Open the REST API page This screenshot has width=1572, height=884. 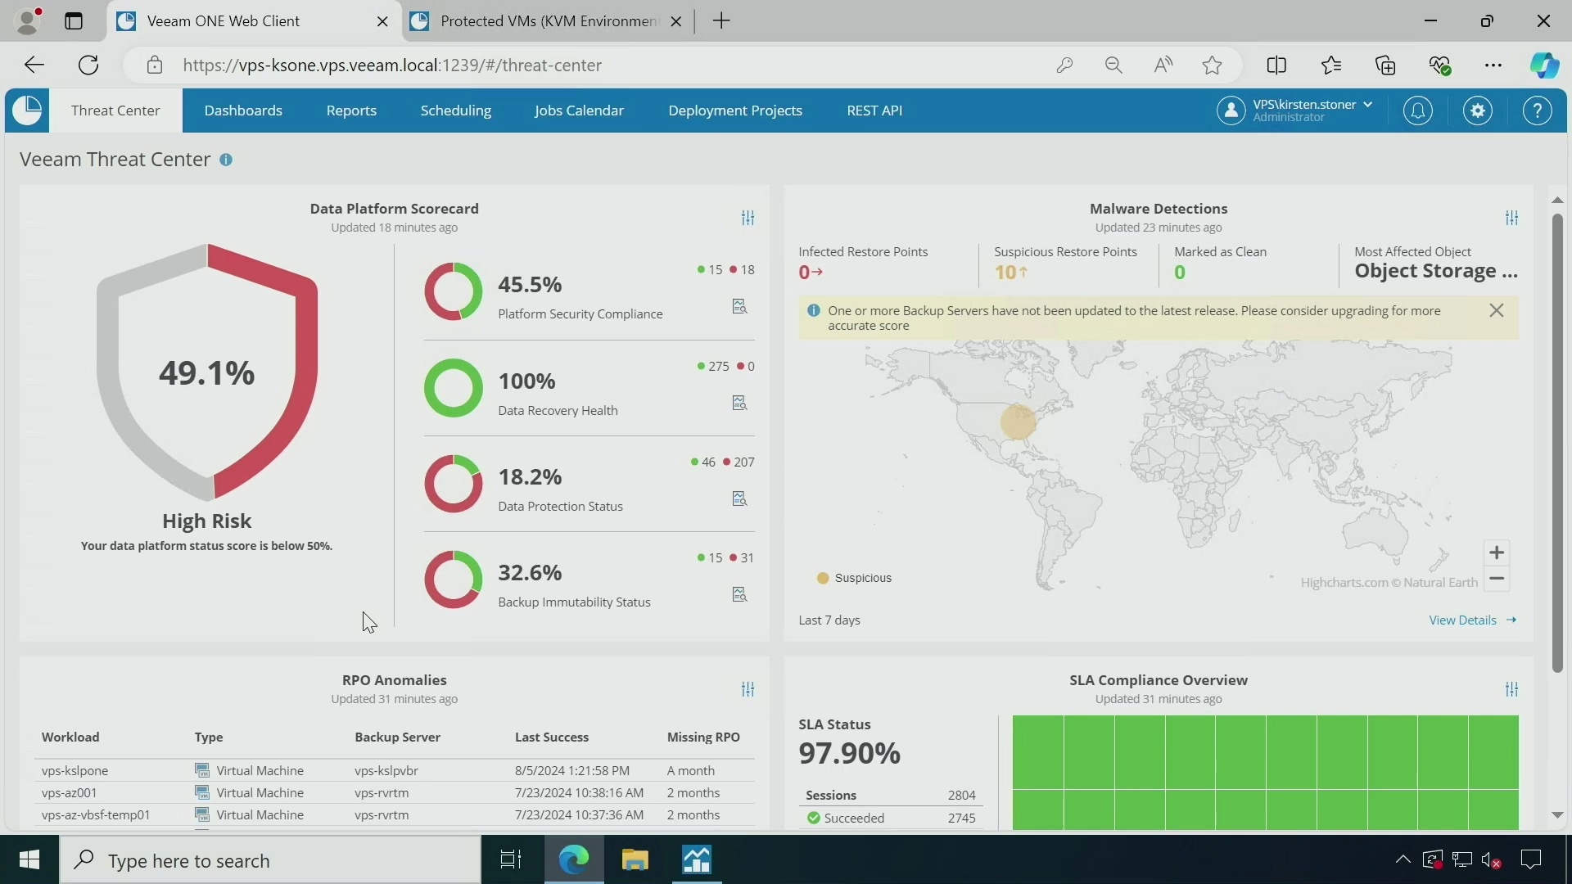point(874,110)
